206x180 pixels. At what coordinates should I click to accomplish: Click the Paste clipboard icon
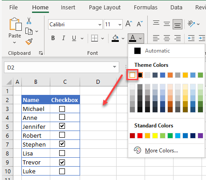point(16,25)
